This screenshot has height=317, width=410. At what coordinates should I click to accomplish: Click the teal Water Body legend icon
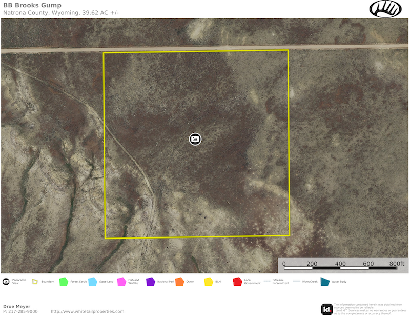(325, 282)
